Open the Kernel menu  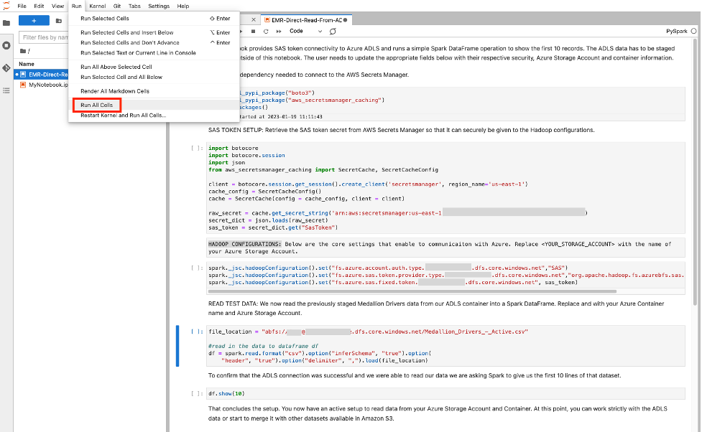pyautogui.click(x=98, y=6)
